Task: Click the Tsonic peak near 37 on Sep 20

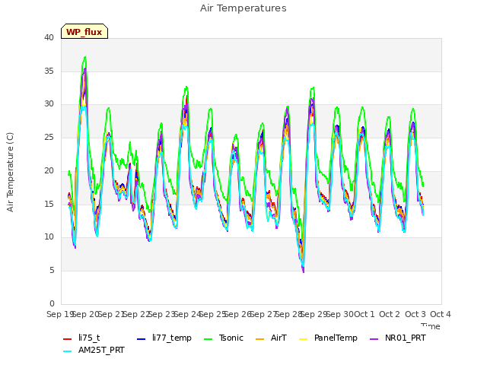Action: [84, 58]
